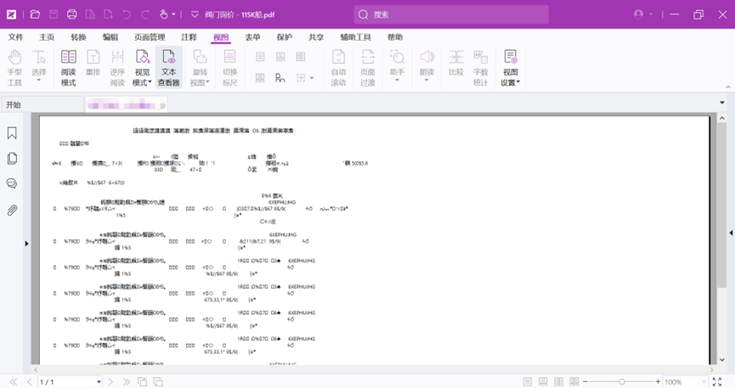Open the 文件 menu
The width and height of the screenshot is (735, 388).
coord(15,37)
